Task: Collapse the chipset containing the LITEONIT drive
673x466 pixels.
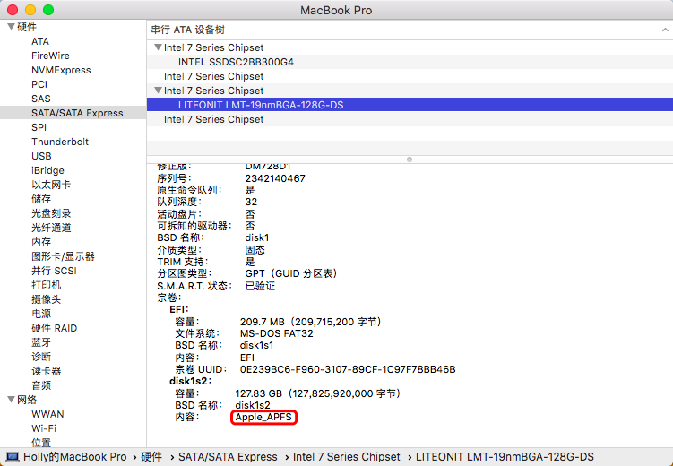Action: click(158, 91)
